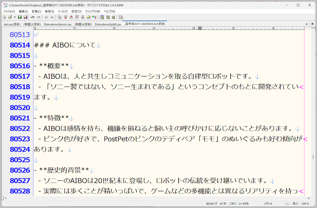Open the 変換(C) menu

coord(36,11)
